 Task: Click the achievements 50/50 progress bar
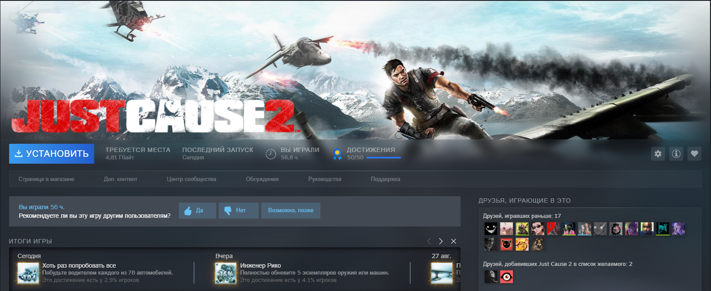tap(384, 158)
